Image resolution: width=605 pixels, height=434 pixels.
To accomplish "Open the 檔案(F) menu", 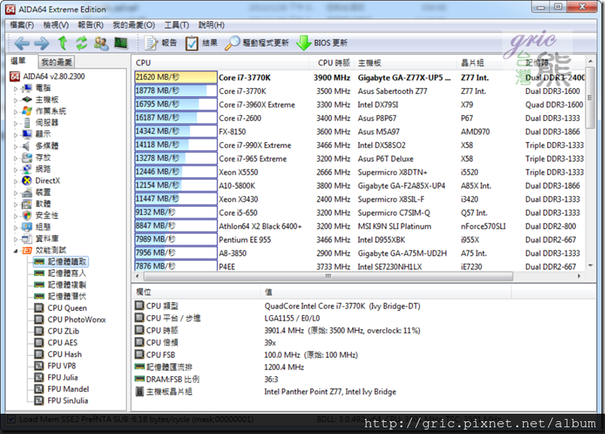I will click(x=22, y=25).
